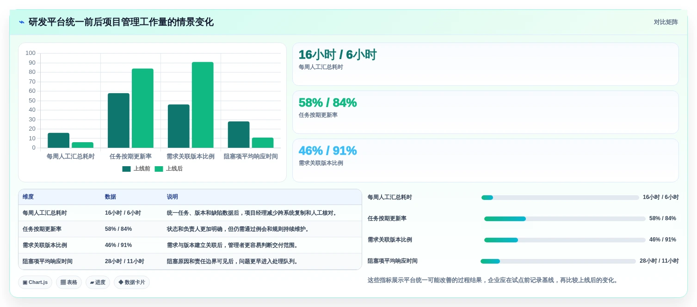The width and height of the screenshot is (697, 307).
Task: Click chart axis label 阻塞项平均响应时间
Action: point(251,157)
